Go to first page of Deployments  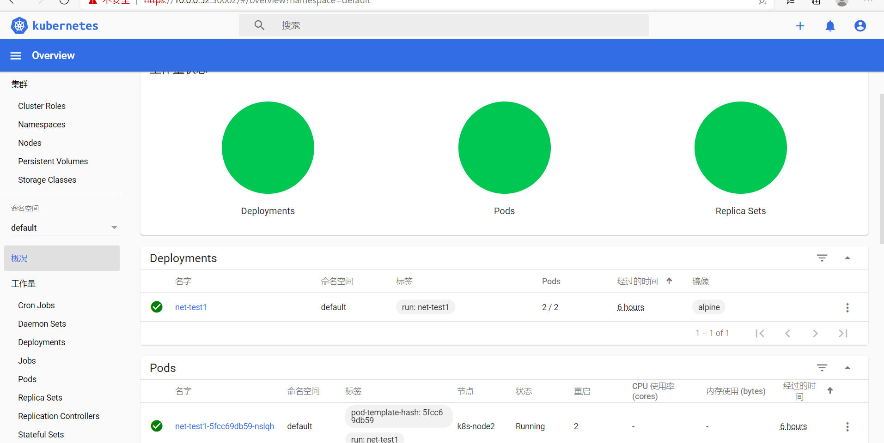click(760, 333)
